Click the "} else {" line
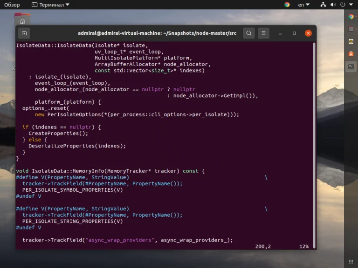 click(35, 140)
